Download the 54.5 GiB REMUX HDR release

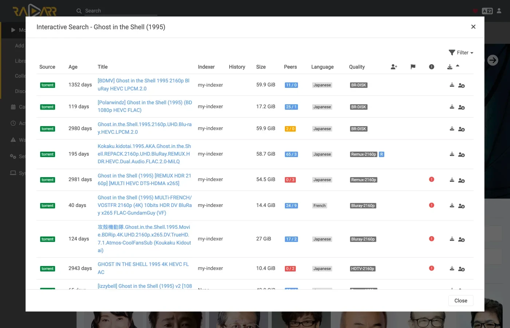(x=452, y=180)
